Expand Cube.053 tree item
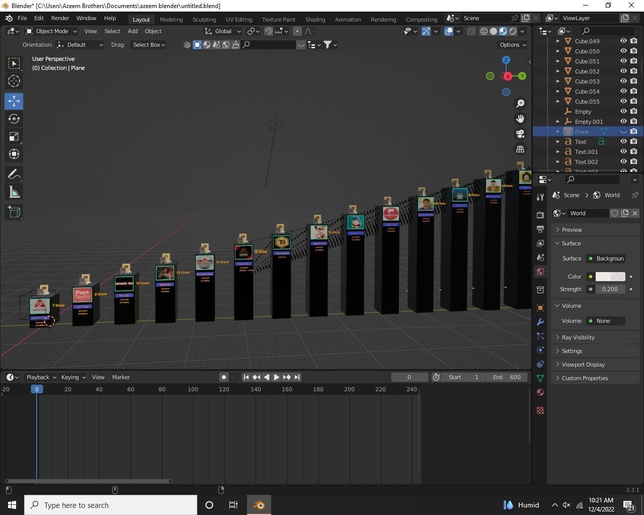The width and height of the screenshot is (644, 515). [x=558, y=81]
